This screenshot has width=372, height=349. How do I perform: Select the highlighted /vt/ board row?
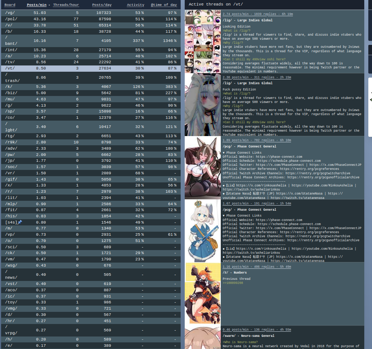[91, 68]
